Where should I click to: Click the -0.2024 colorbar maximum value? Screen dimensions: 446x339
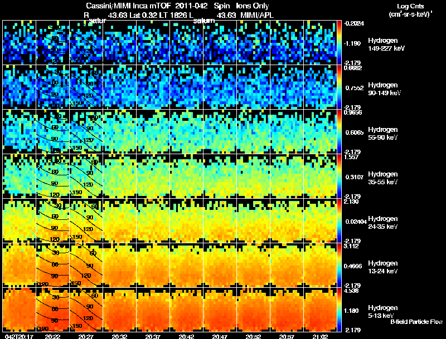point(353,23)
